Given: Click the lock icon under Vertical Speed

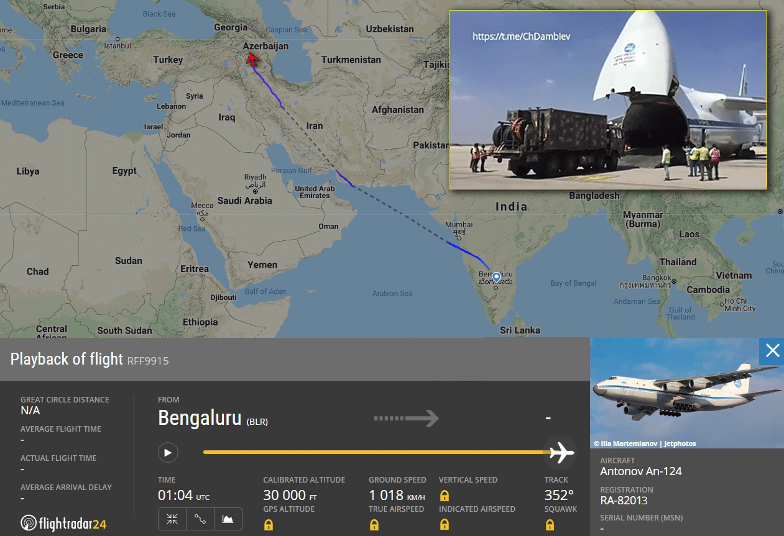Looking at the screenshot, I should (445, 496).
